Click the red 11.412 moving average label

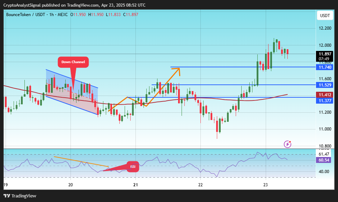[x=325, y=95]
